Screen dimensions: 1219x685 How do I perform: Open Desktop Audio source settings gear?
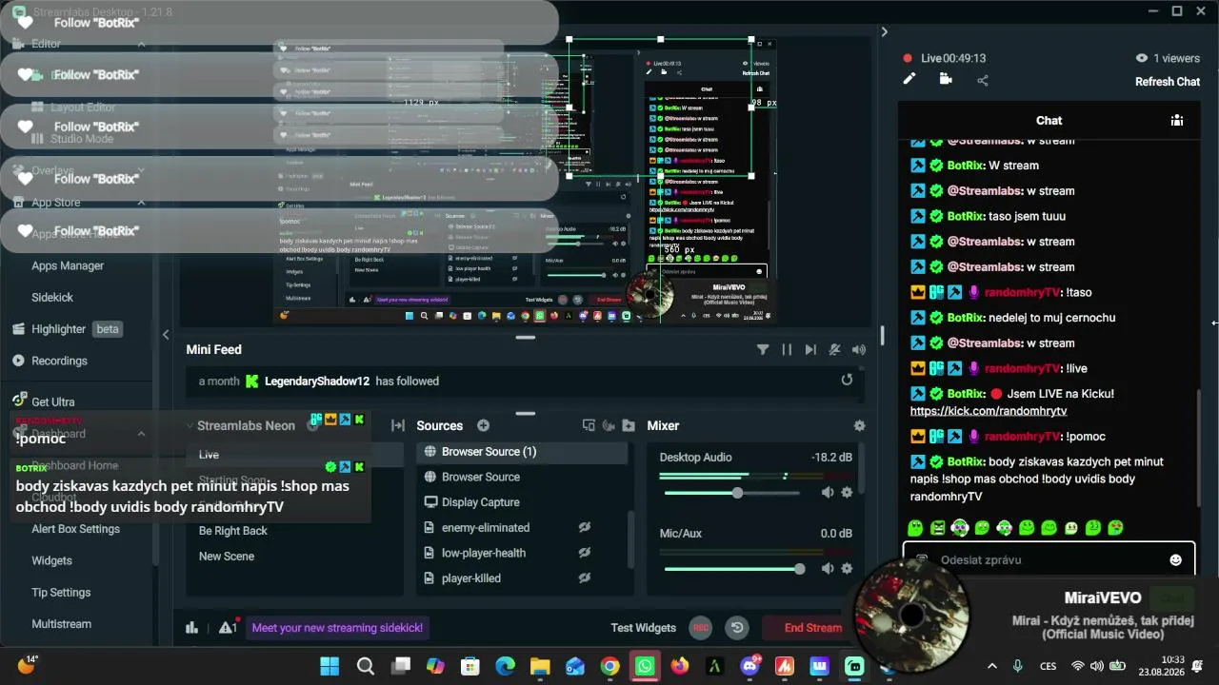coord(847,492)
